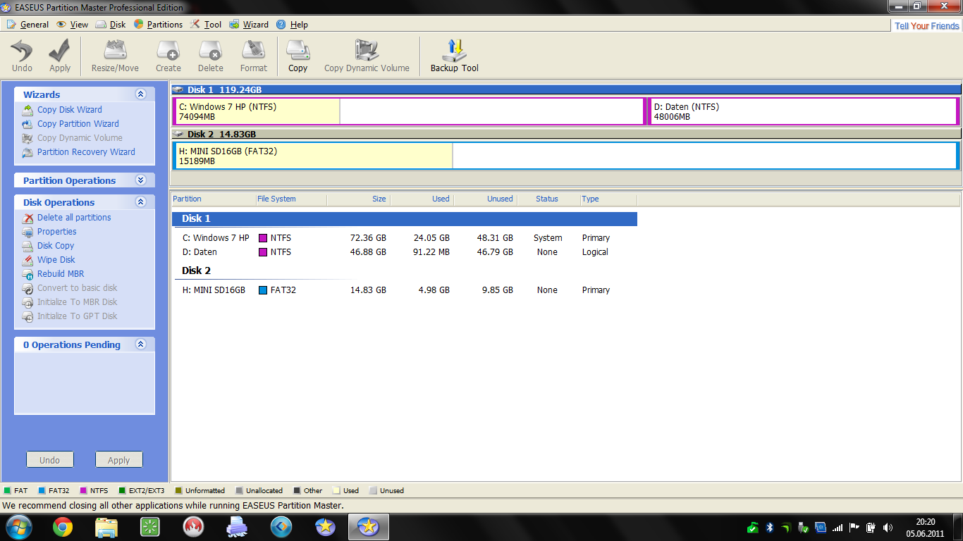
Task: Launch Copy Partition Wizard from sidebar
Action: click(x=78, y=124)
